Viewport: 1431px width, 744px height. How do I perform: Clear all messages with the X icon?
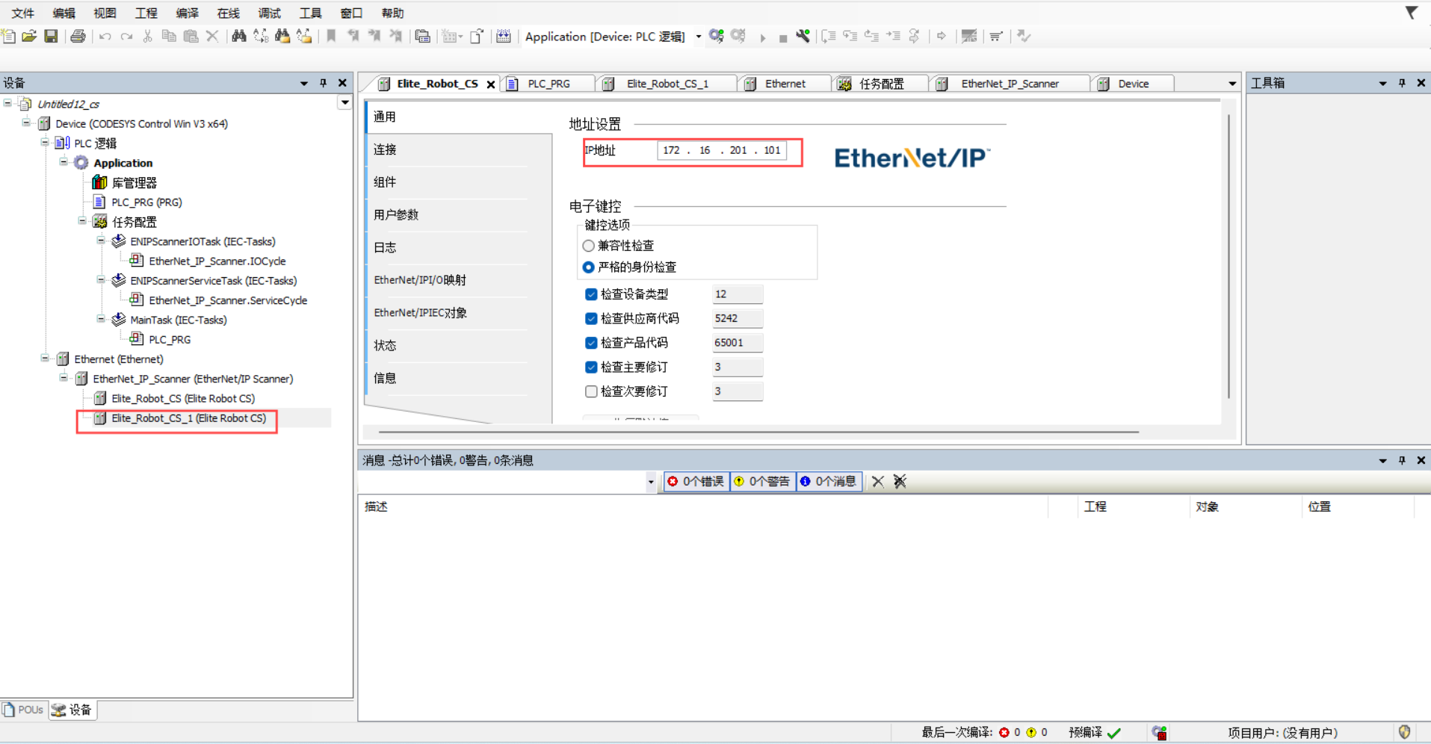(878, 482)
